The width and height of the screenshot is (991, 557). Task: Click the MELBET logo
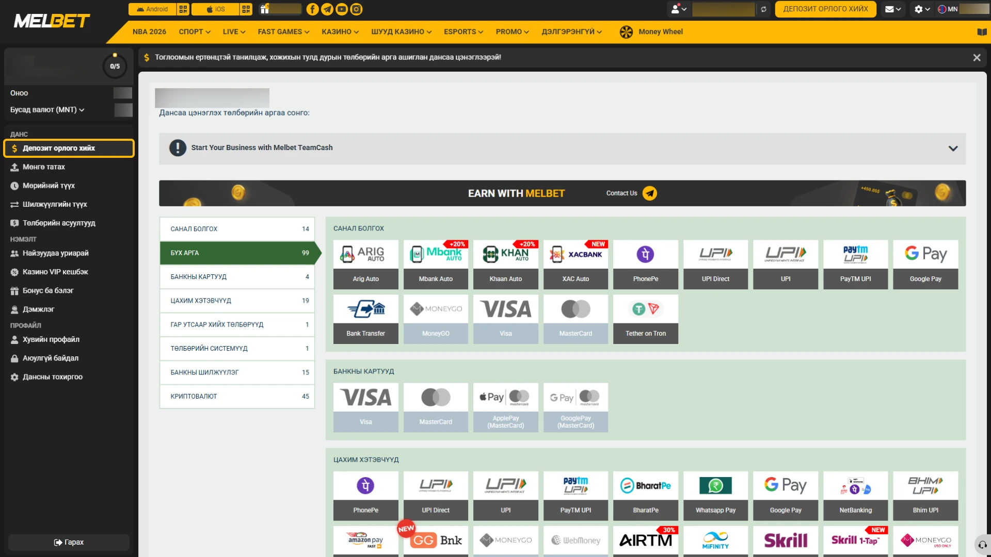(x=52, y=21)
